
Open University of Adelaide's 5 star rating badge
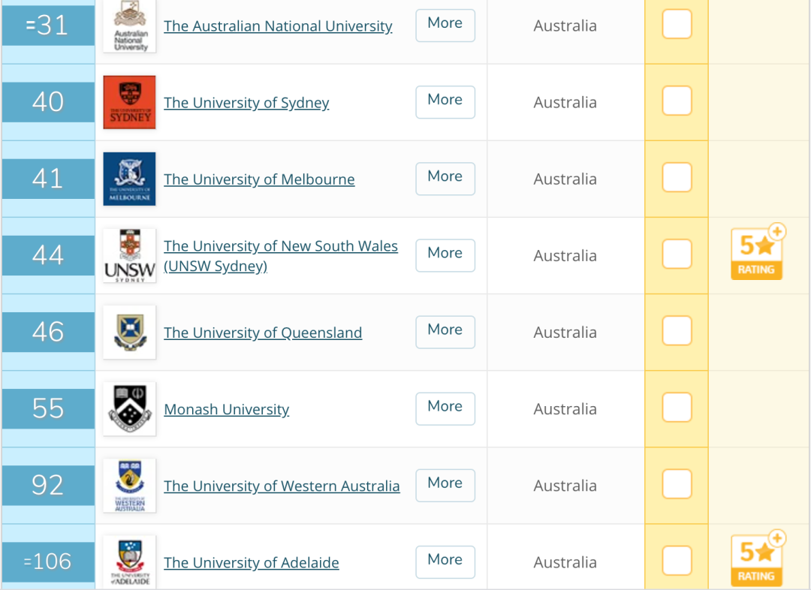coord(758,558)
